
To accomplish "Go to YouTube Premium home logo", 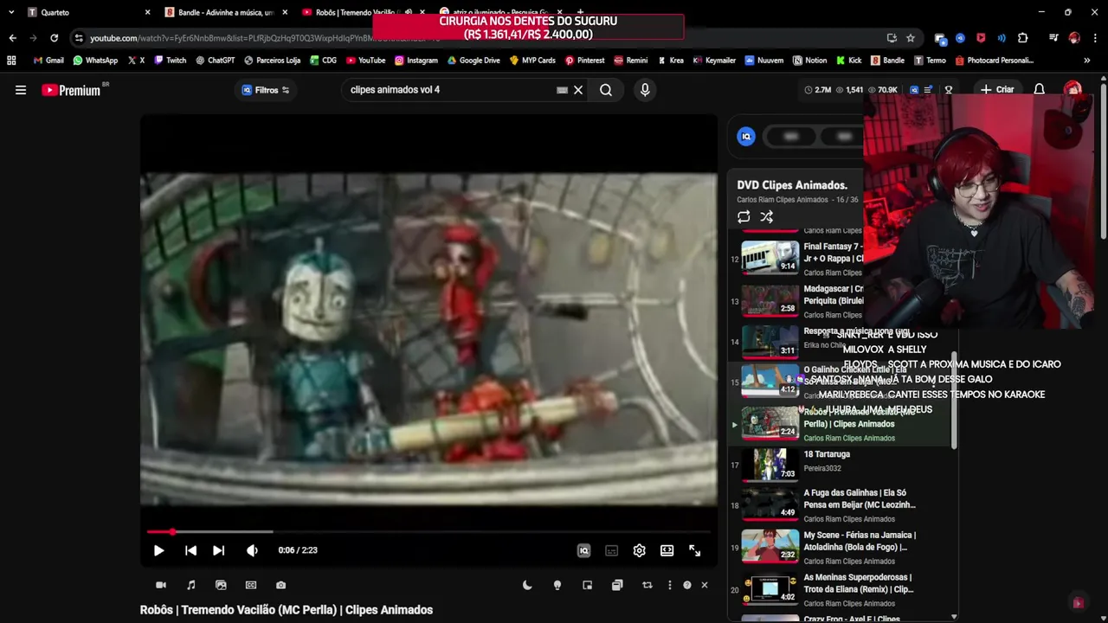I will [x=71, y=90].
